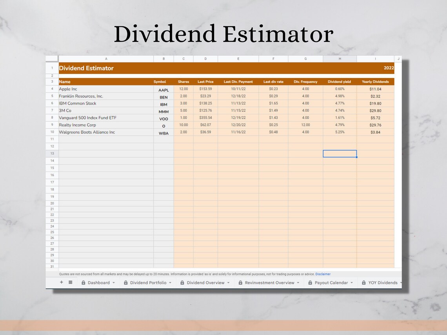Click the lock icon on YOY Dividends tab

(x=363, y=282)
